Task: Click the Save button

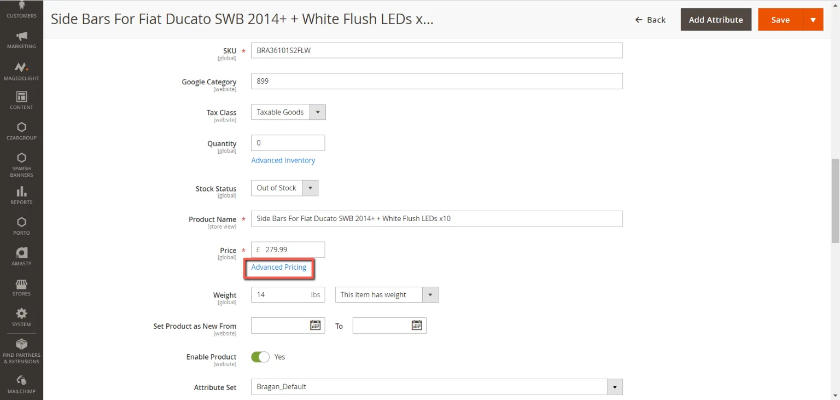Action: (780, 20)
